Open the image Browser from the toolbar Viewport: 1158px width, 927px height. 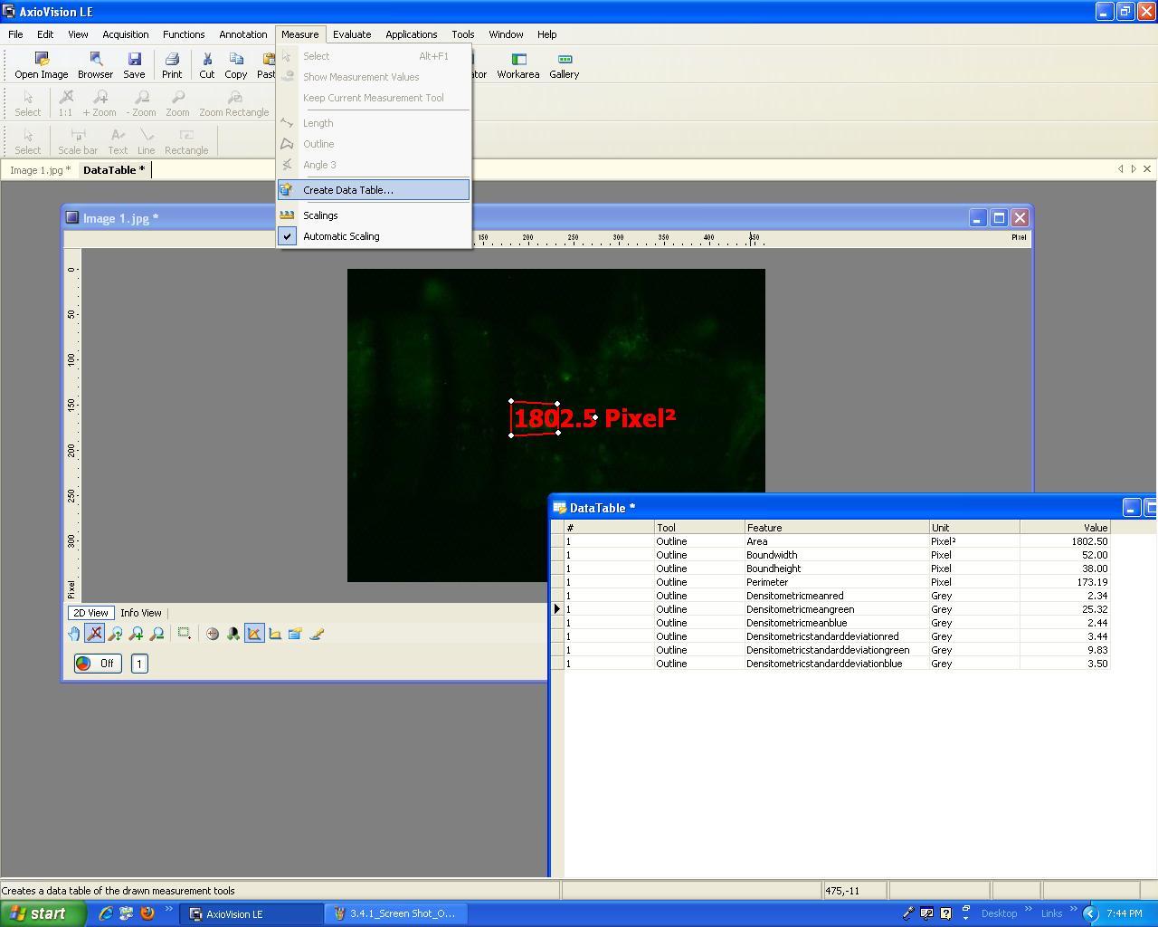click(x=95, y=64)
